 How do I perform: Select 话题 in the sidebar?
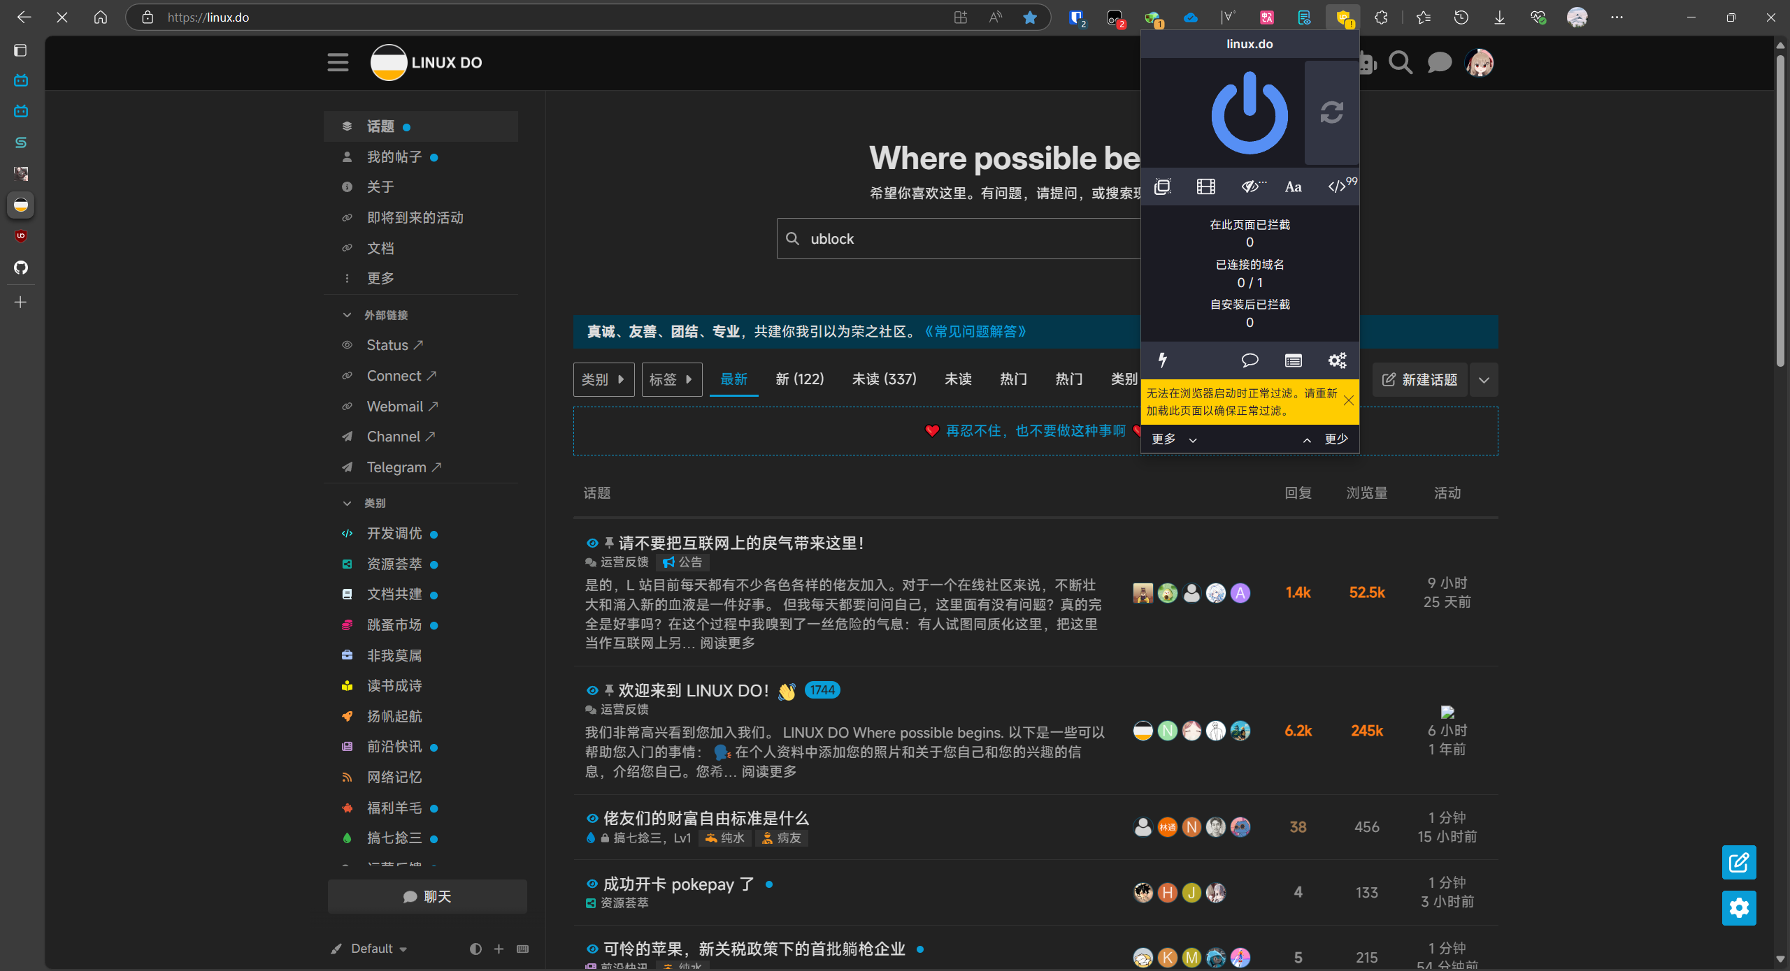click(421, 126)
